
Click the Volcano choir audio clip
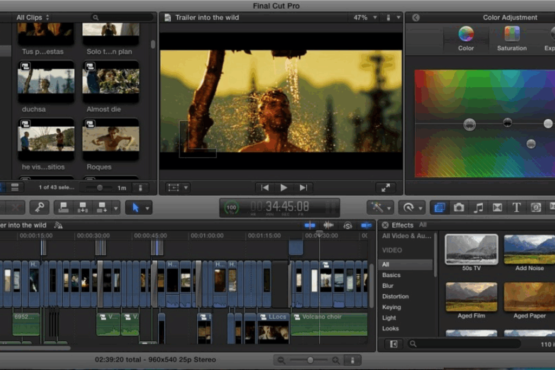[x=329, y=323]
